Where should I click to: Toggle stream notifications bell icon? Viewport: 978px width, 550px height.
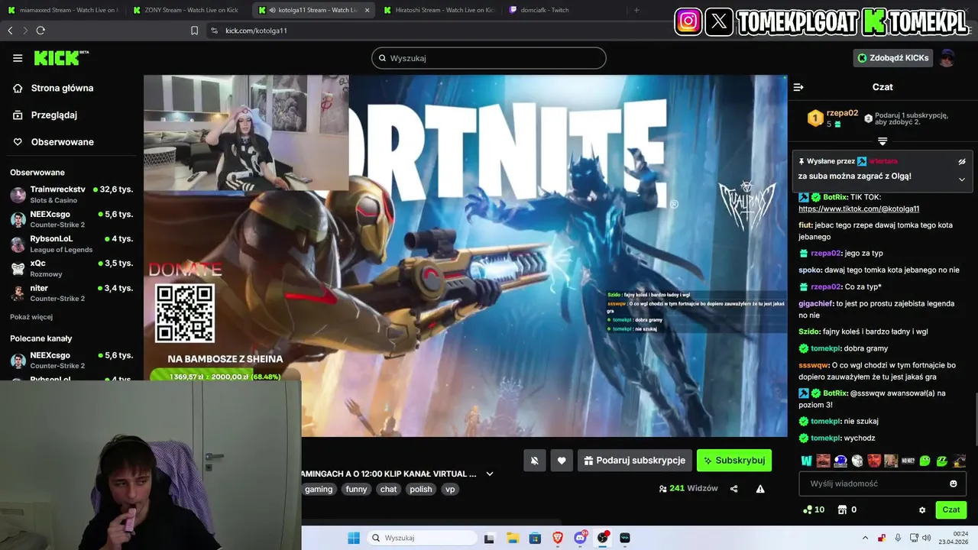(x=535, y=461)
